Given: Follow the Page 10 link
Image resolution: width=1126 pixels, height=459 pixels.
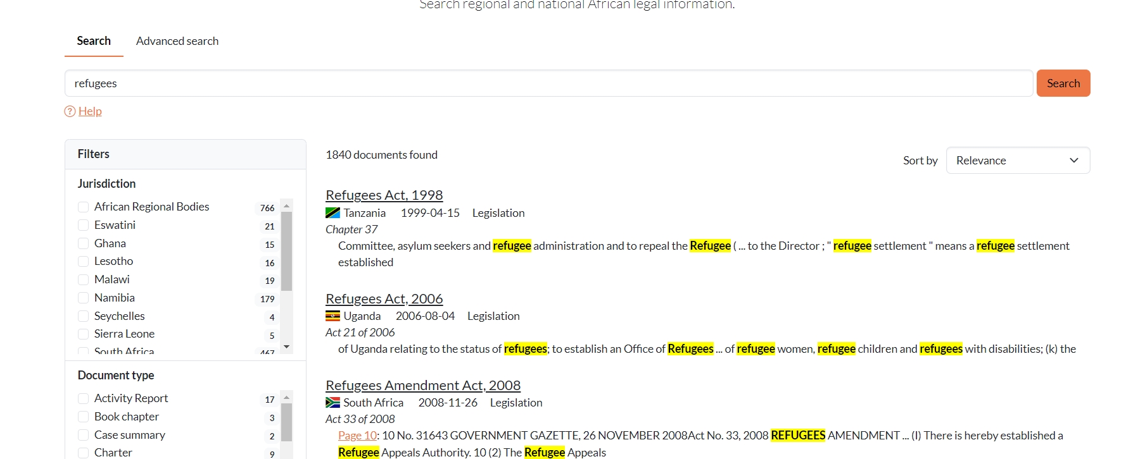Looking at the screenshot, I should pyautogui.click(x=357, y=436).
